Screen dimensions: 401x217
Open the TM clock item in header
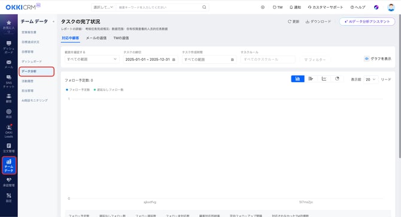278,7
